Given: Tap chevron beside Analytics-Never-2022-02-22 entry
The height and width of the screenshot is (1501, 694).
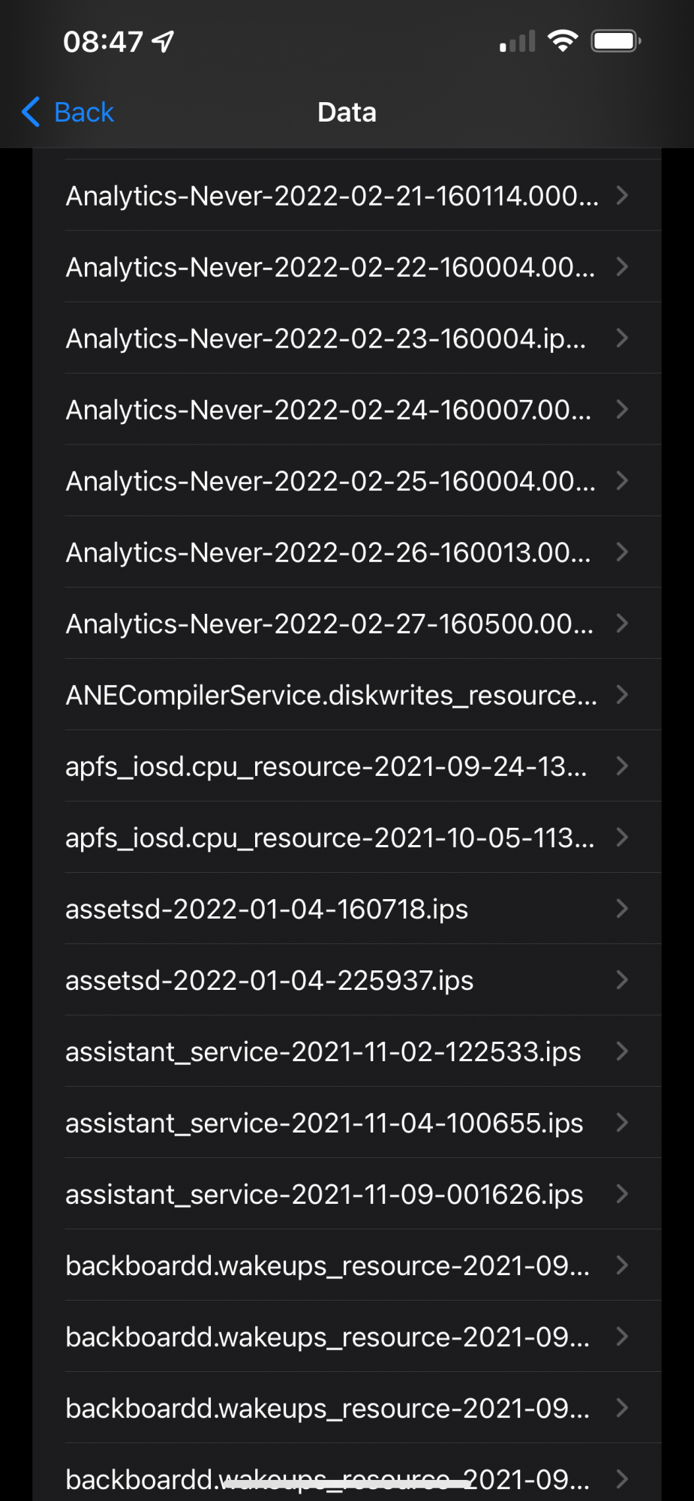Looking at the screenshot, I should pos(622,266).
